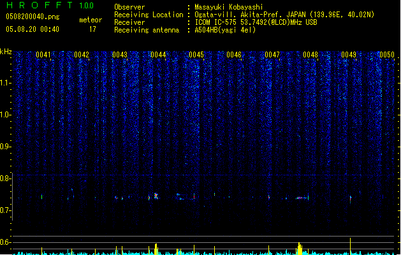Click the Observer label
The width and height of the screenshot is (401, 255).
(x=129, y=7)
